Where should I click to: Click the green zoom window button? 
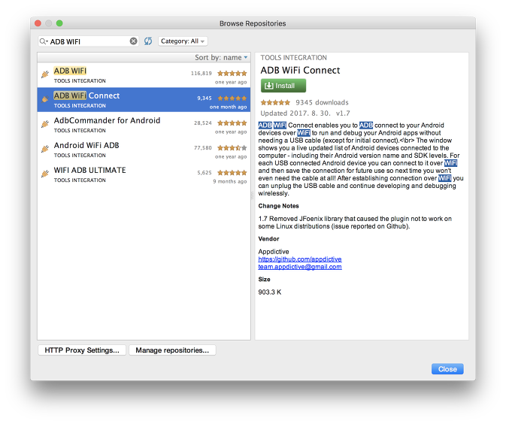point(59,23)
